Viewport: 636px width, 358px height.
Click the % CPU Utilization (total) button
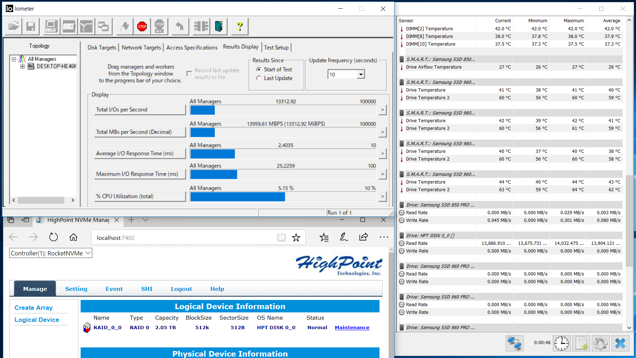[x=140, y=196]
